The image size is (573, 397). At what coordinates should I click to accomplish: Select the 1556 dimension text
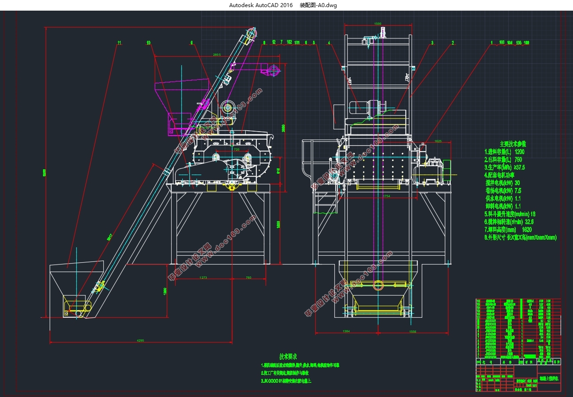click(x=412, y=331)
